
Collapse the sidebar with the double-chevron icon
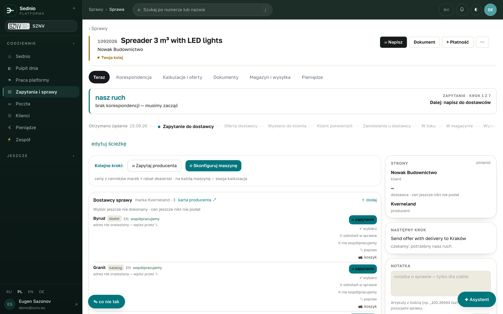pos(74,8)
